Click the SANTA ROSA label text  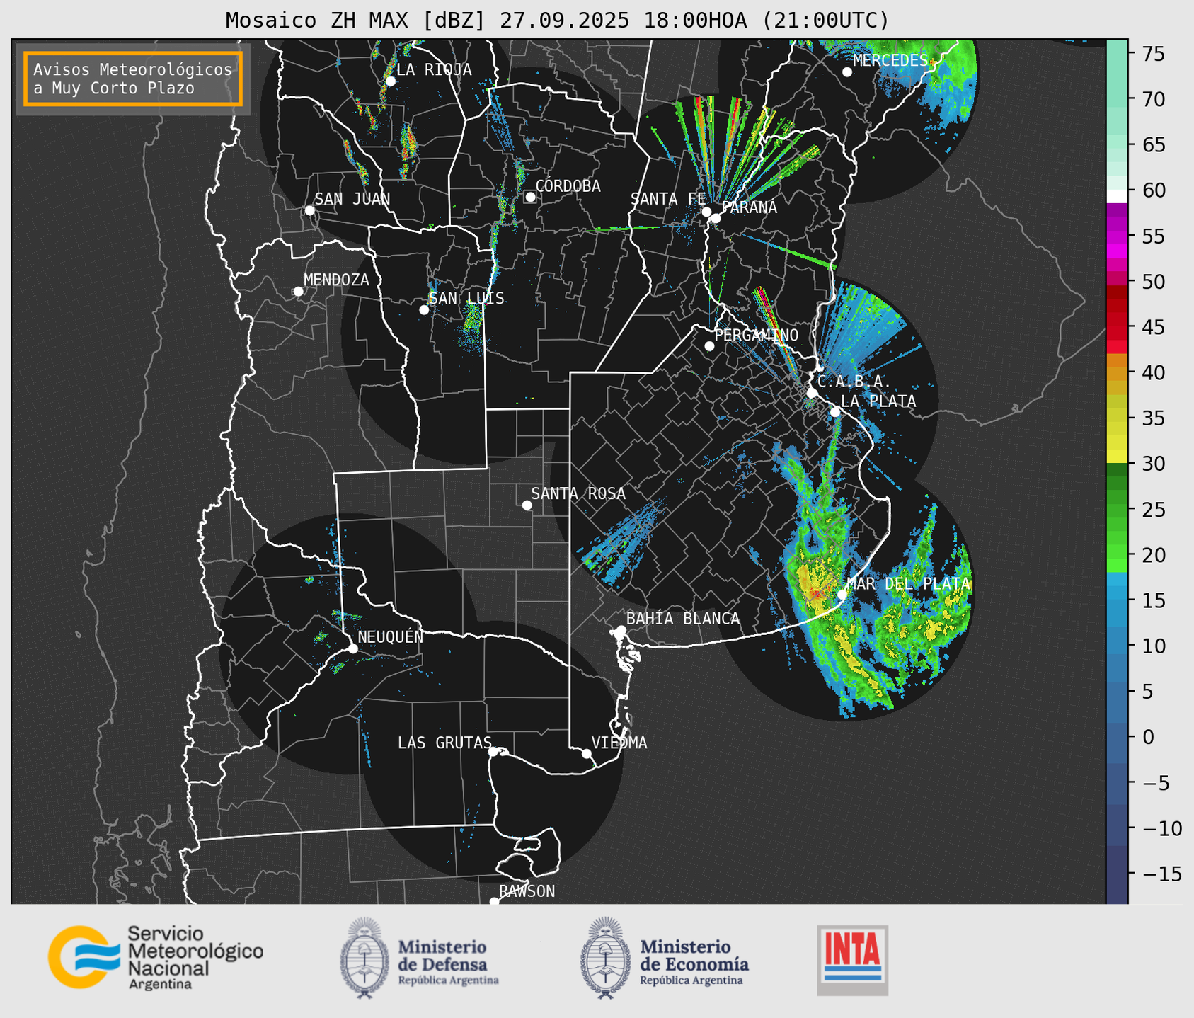click(x=578, y=493)
